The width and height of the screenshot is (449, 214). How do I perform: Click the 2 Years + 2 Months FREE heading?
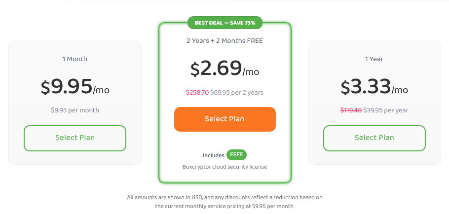tap(225, 40)
